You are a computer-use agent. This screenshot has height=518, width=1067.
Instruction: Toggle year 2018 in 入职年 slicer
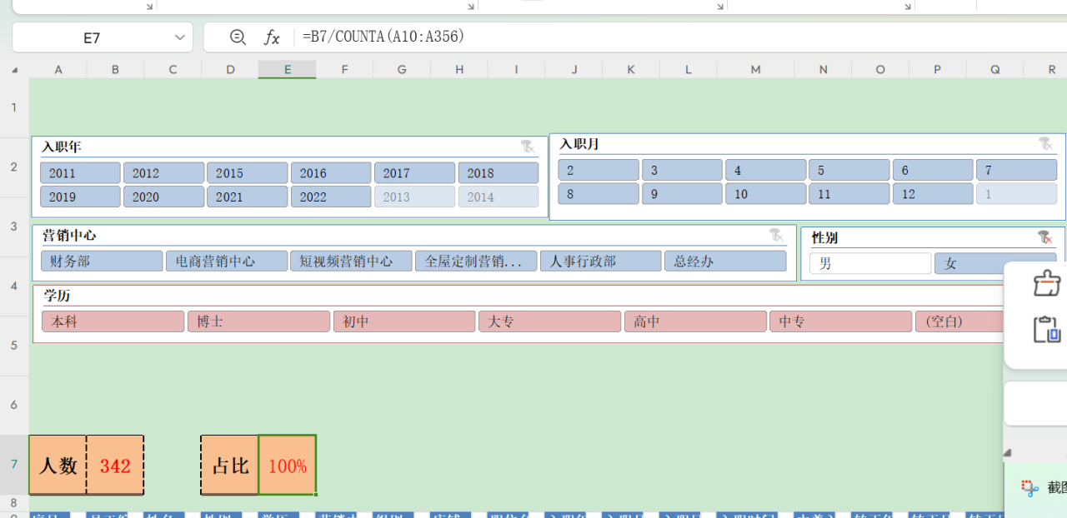498,173
